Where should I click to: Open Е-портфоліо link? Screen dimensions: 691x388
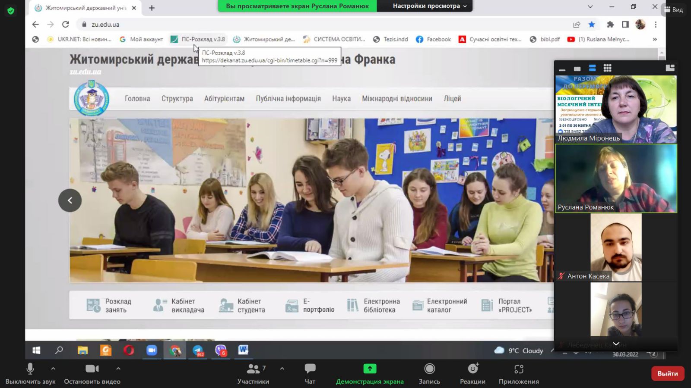310,305
